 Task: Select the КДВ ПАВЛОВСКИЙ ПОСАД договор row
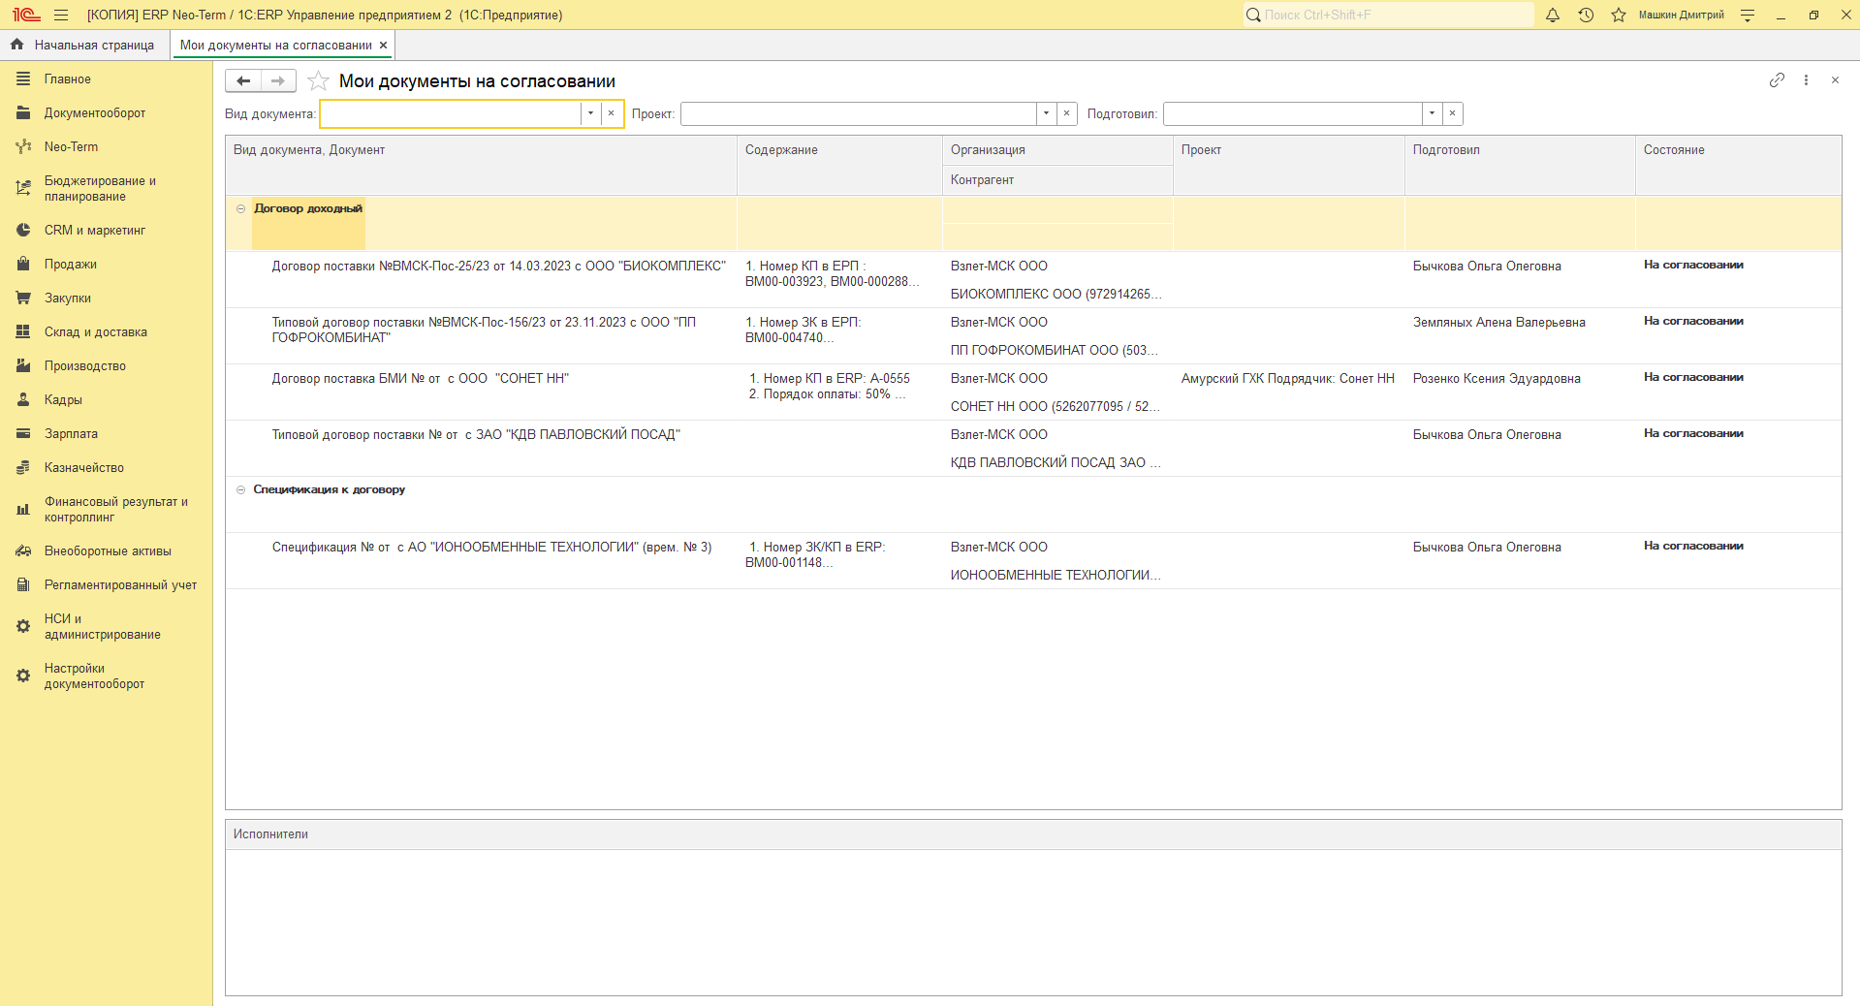[x=1033, y=449]
